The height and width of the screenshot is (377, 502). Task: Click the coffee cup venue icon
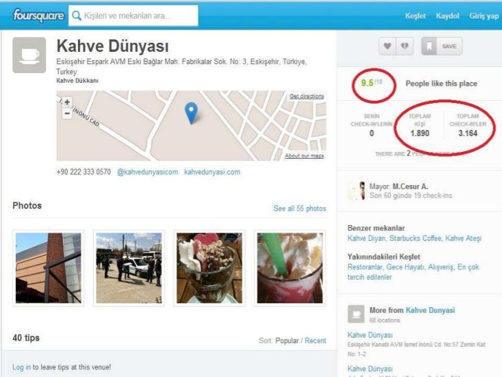click(x=29, y=55)
